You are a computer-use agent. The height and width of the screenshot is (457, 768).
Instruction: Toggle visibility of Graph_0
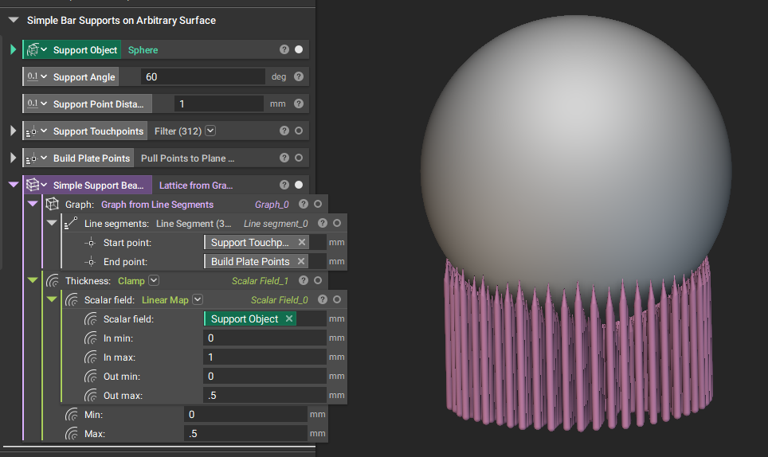pyautogui.click(x=318, y=204)
